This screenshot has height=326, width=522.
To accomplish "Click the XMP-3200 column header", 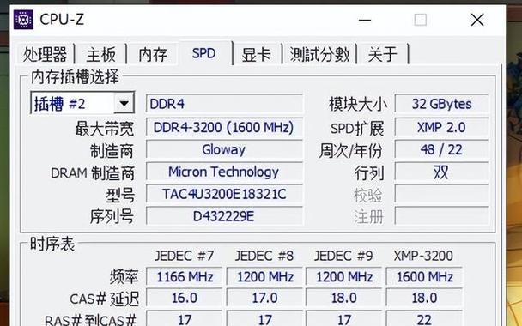I will (x=423, y=256).
